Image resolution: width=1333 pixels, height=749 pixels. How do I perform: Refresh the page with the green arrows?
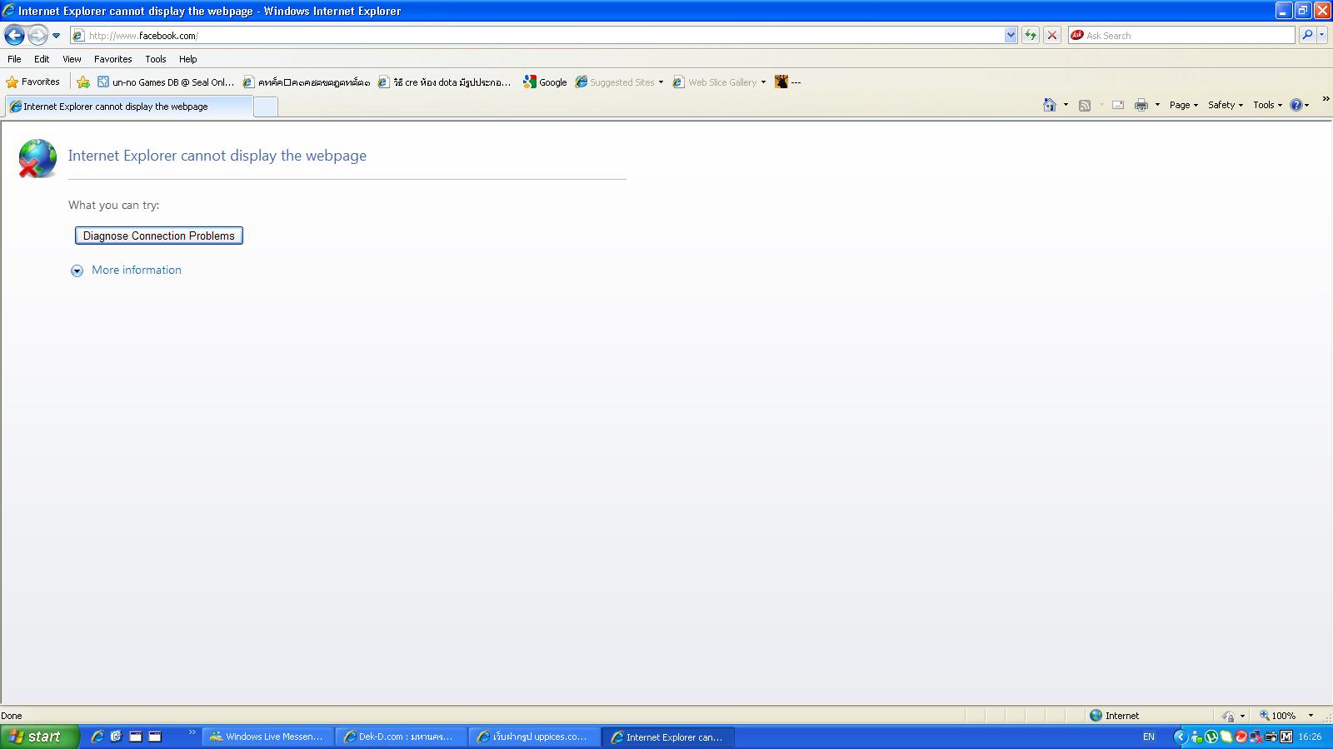(x=1031, y=35)
